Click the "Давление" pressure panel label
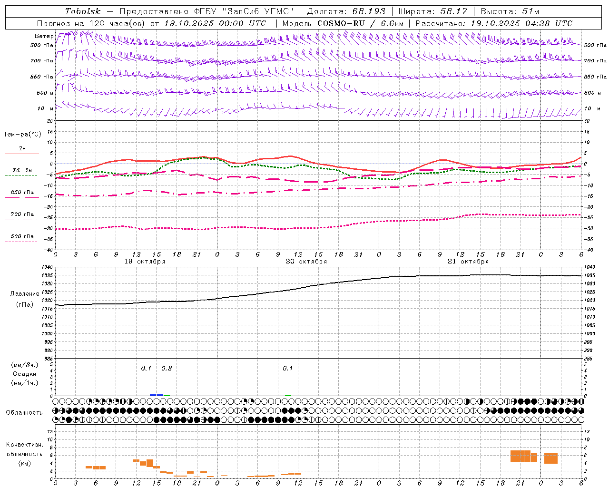 tap(25, 294)
